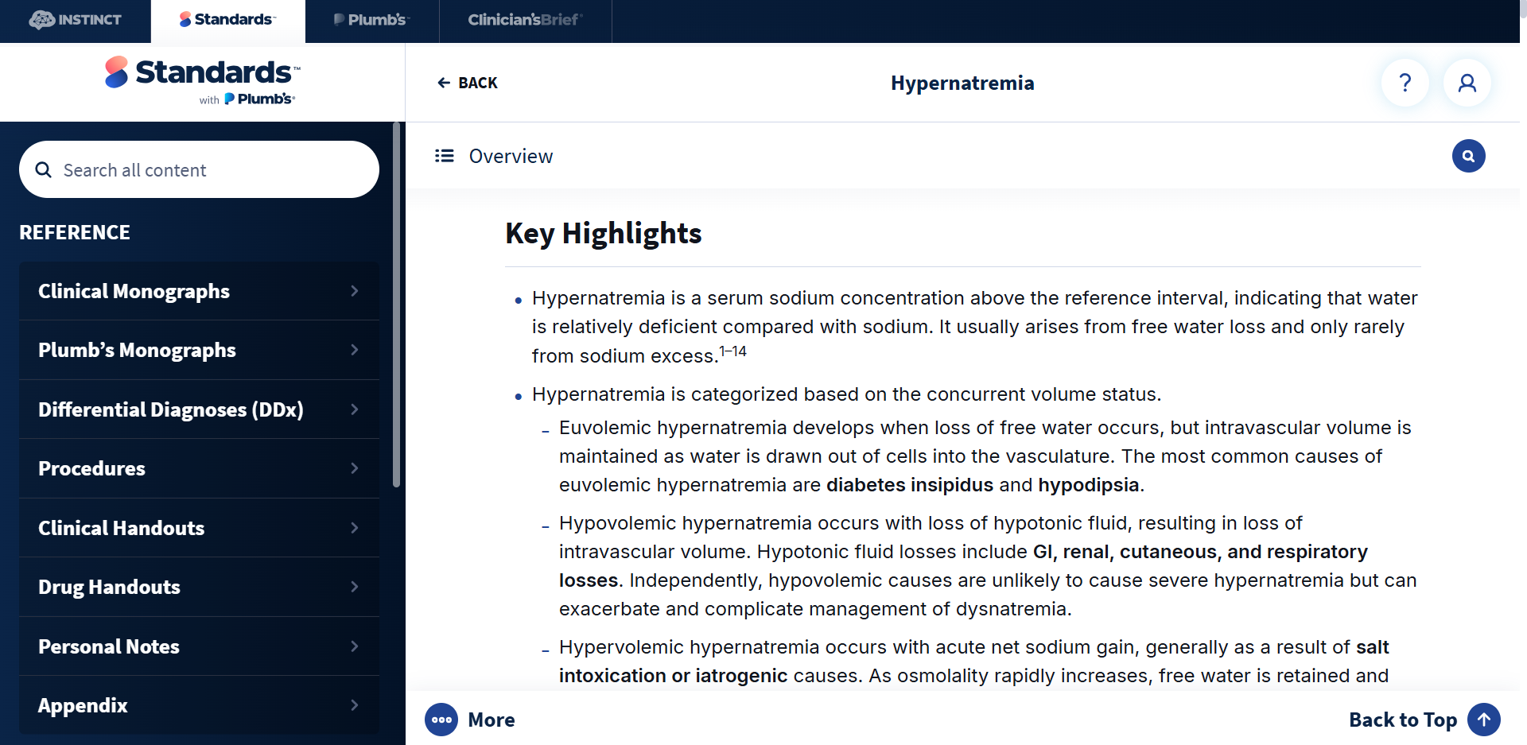
Task: Expand Plumb's Monographs chevron
Action: 354,350
